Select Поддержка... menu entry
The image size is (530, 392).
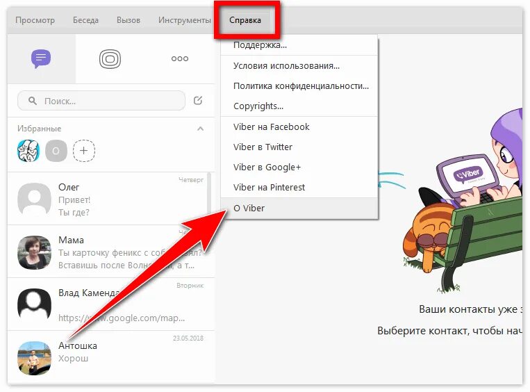tap(299, 45)
